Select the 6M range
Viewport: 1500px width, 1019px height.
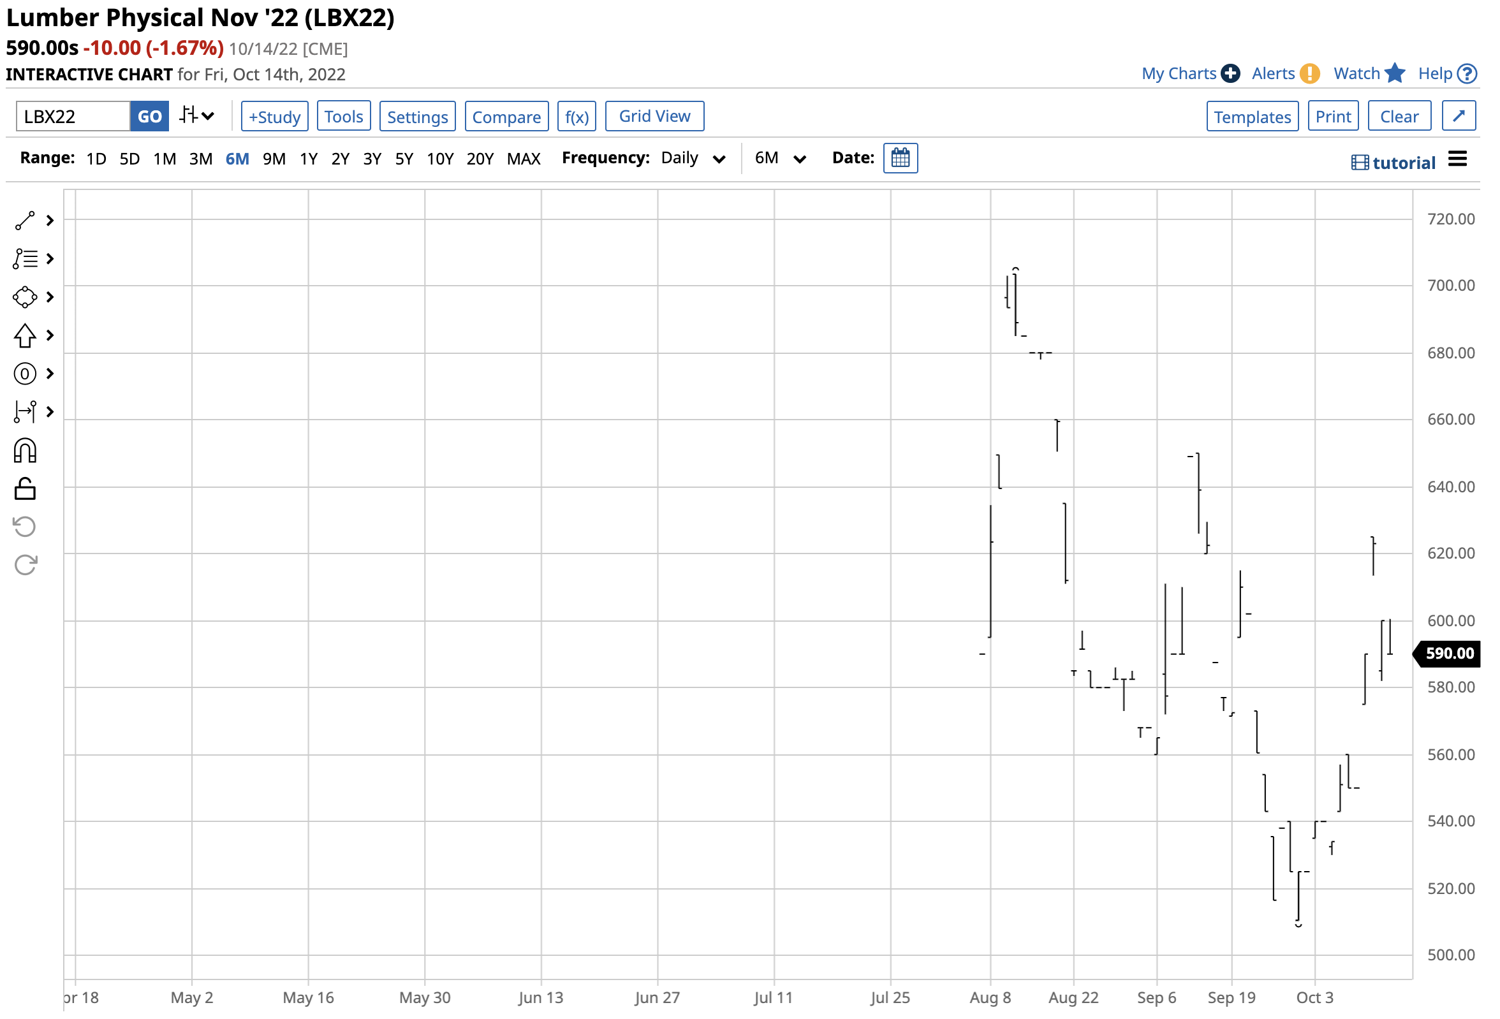tap(237, 159)
